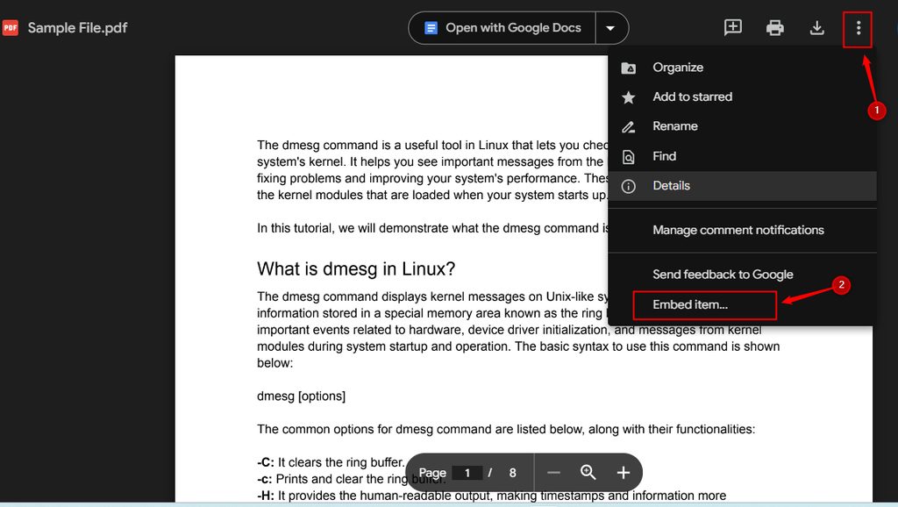Click the -C: option line

(331, 462)
